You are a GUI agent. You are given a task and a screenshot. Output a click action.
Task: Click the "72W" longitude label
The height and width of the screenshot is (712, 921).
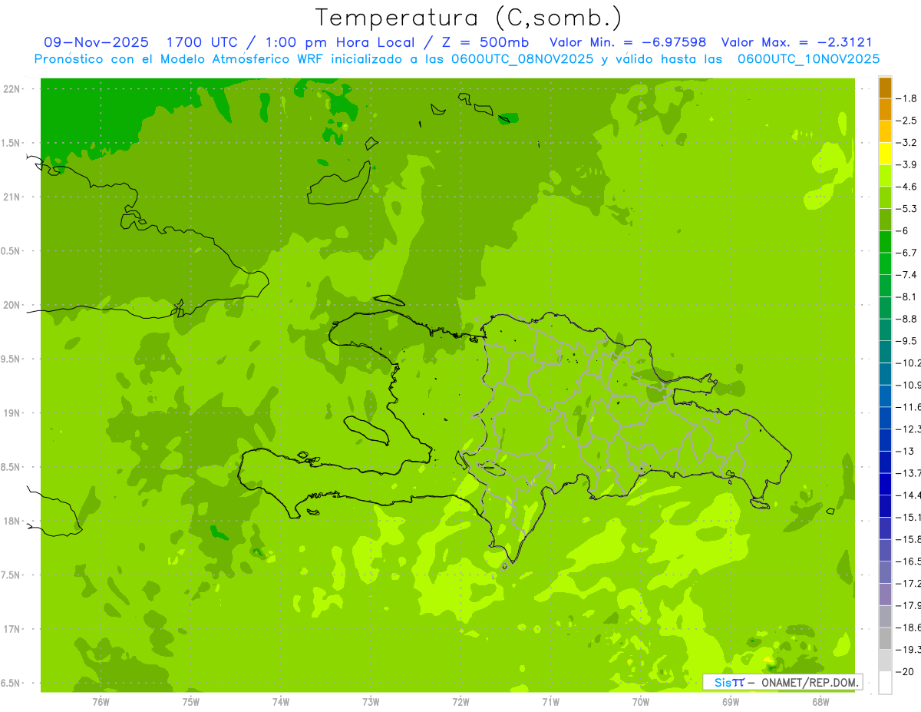[460, 701]
